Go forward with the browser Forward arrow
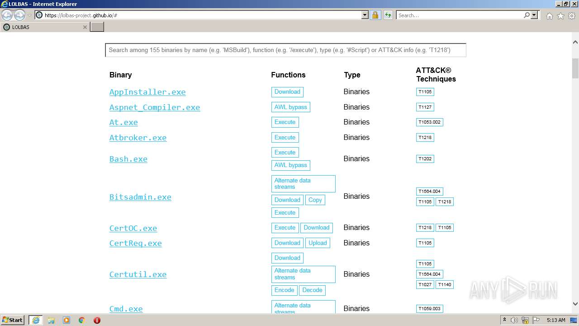Viewport: 579px width, 326px height. point(19,15)
